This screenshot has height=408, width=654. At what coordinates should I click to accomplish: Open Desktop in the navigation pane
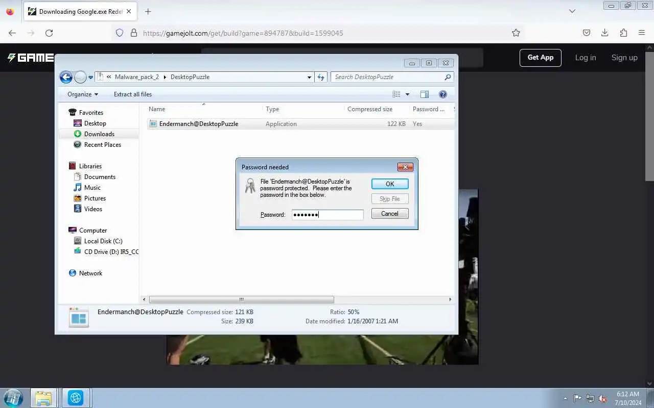click(95, 123)
